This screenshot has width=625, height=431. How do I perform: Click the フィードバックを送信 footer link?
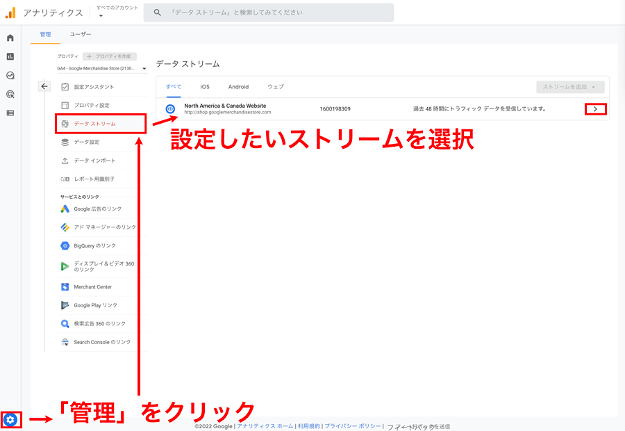[x=419, y=427]
